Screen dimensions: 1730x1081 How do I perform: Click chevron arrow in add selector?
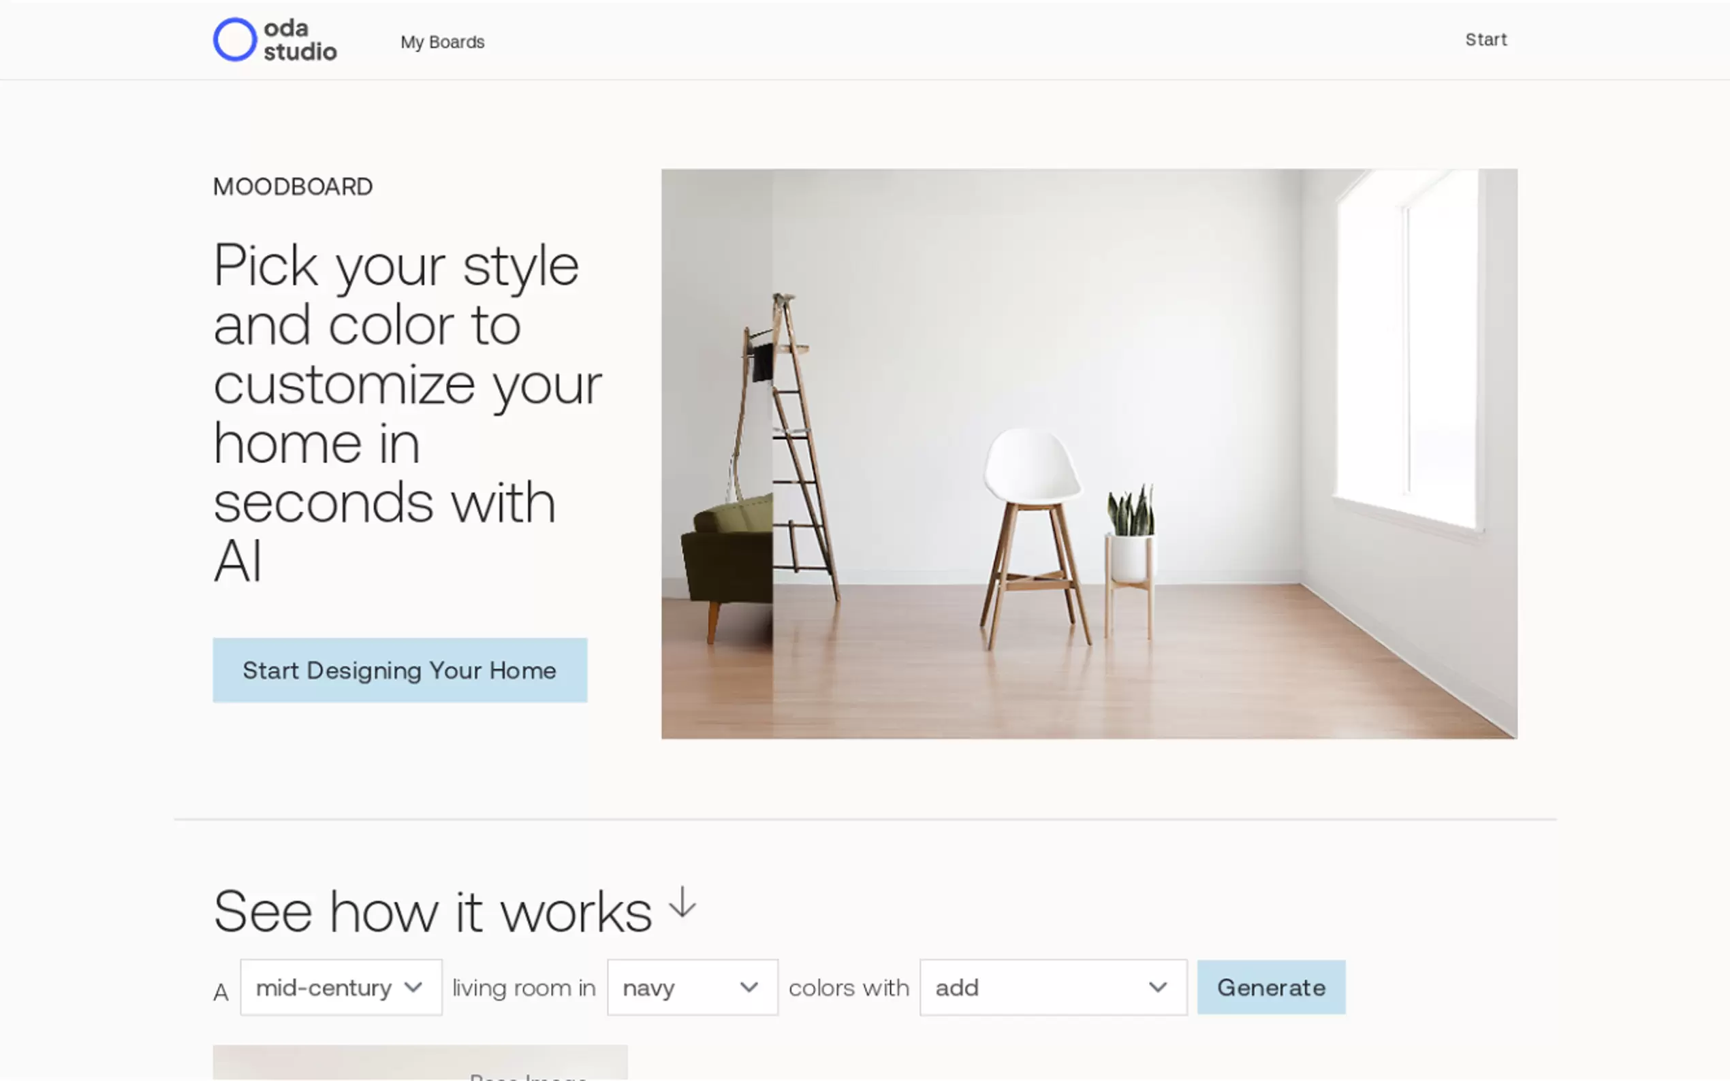click(x=1157, y=987)
